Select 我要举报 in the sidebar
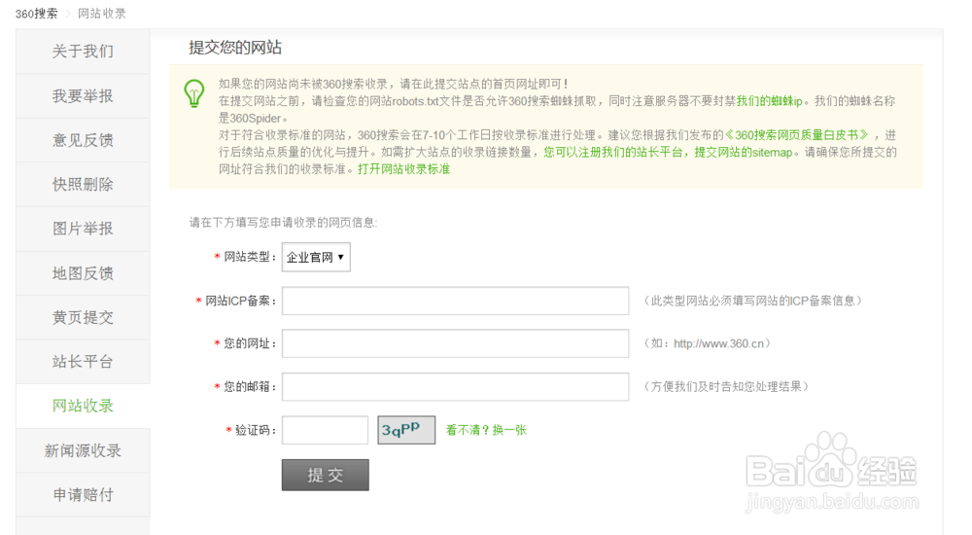972x535 pixels. click(83, 96)
